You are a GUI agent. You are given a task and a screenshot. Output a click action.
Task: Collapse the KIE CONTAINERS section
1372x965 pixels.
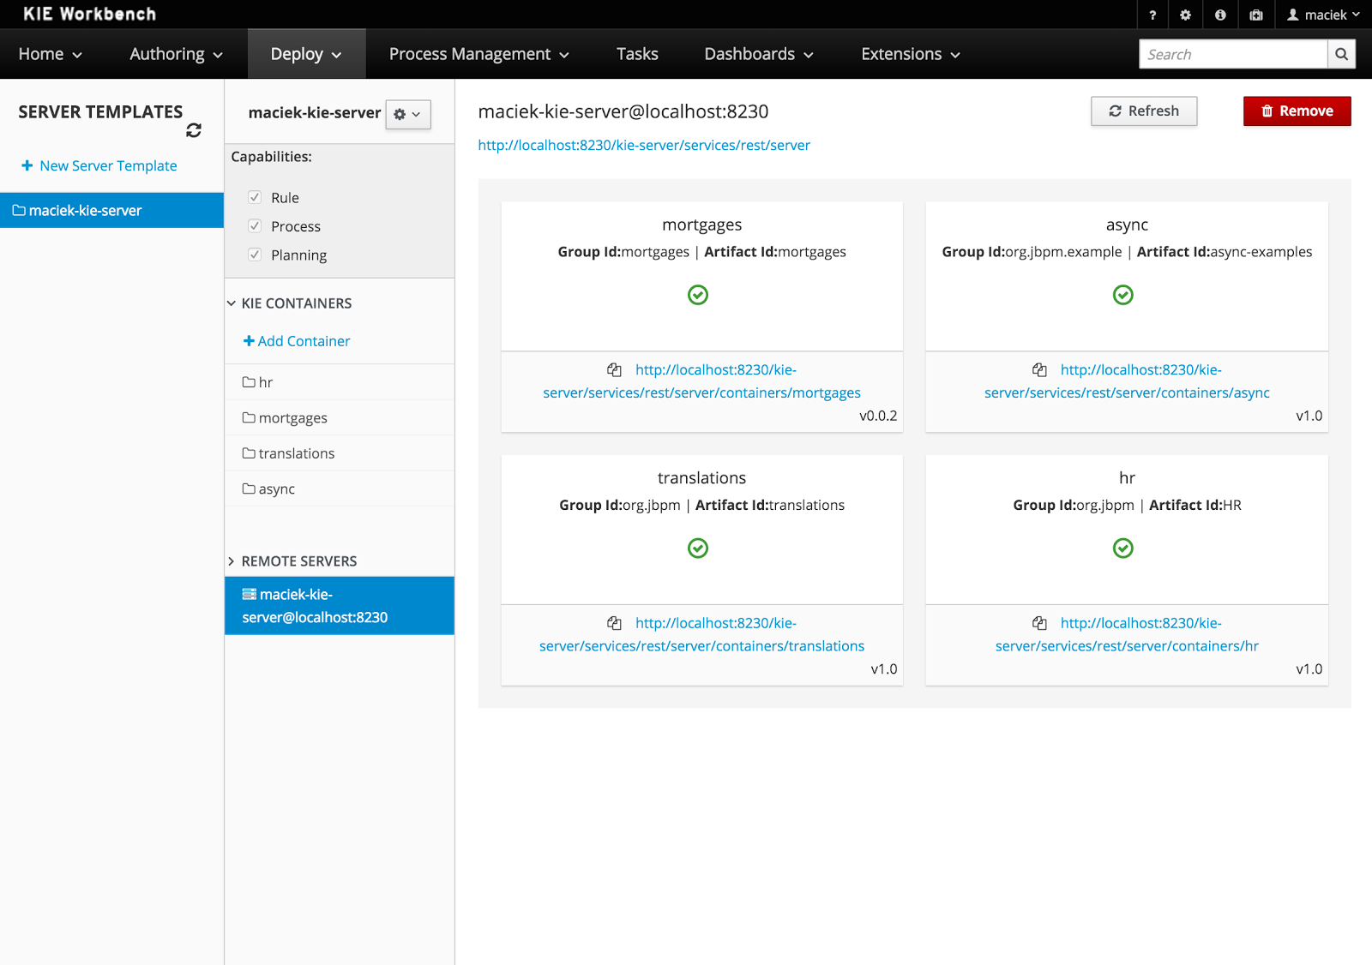232,303
